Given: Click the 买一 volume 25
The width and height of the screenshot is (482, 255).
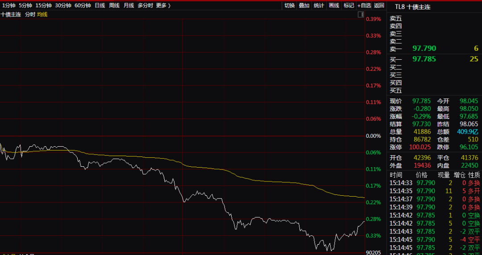Looking at the screenshot, I should (x=474, y=59).
